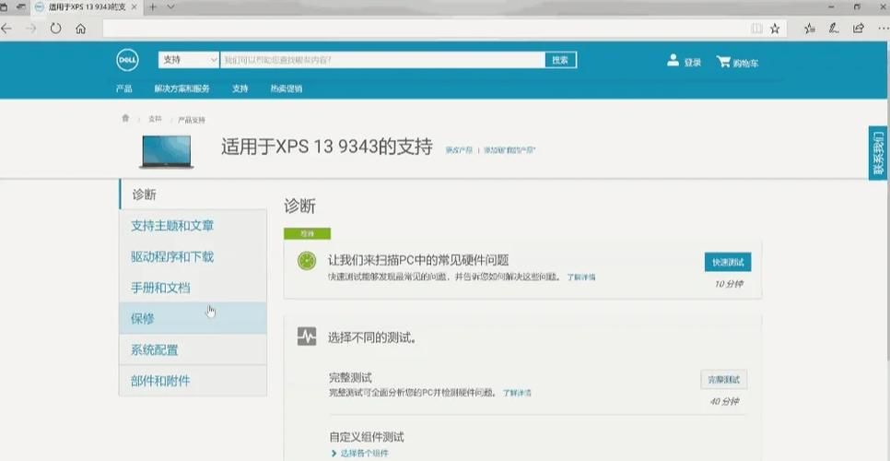Image resolution: width=890 pixels, height=461 pixels.
Task: Select 手册和文档 in the sidebar
Action: click(x=193, y=288)
